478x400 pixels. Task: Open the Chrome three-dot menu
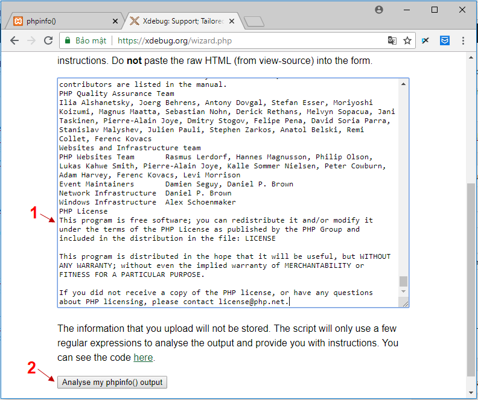point(463,40)
